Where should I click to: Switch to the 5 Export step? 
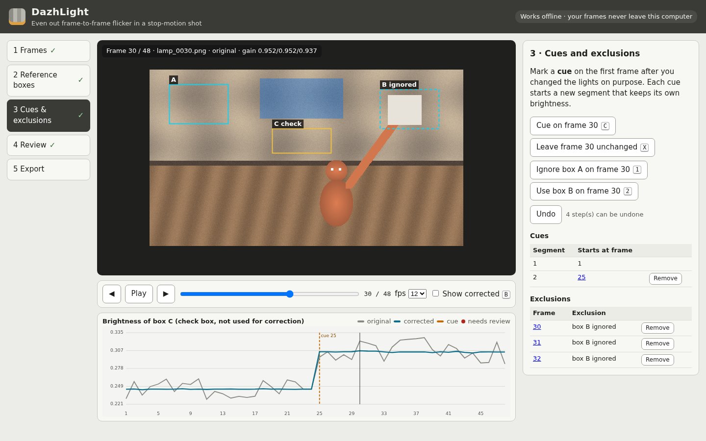click(49, 170)
